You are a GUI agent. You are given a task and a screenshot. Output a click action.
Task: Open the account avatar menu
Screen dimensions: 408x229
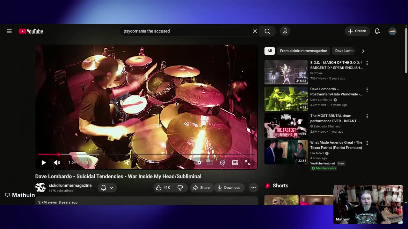click(x=392, y=31)
